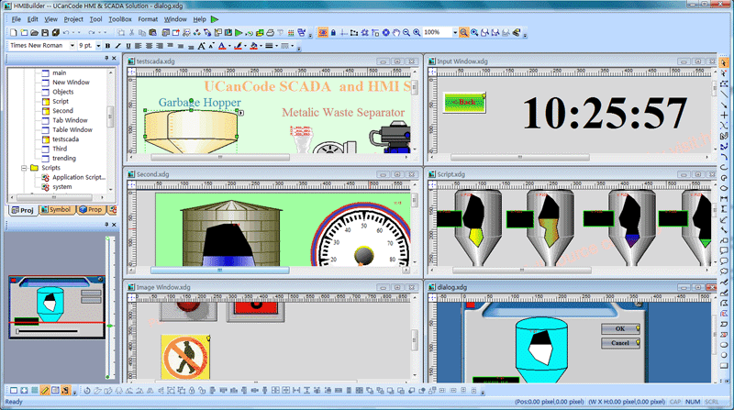Screen dimensions: 734x410
Task: Toggle the preview panel pin icon
Action: point(106,225)
